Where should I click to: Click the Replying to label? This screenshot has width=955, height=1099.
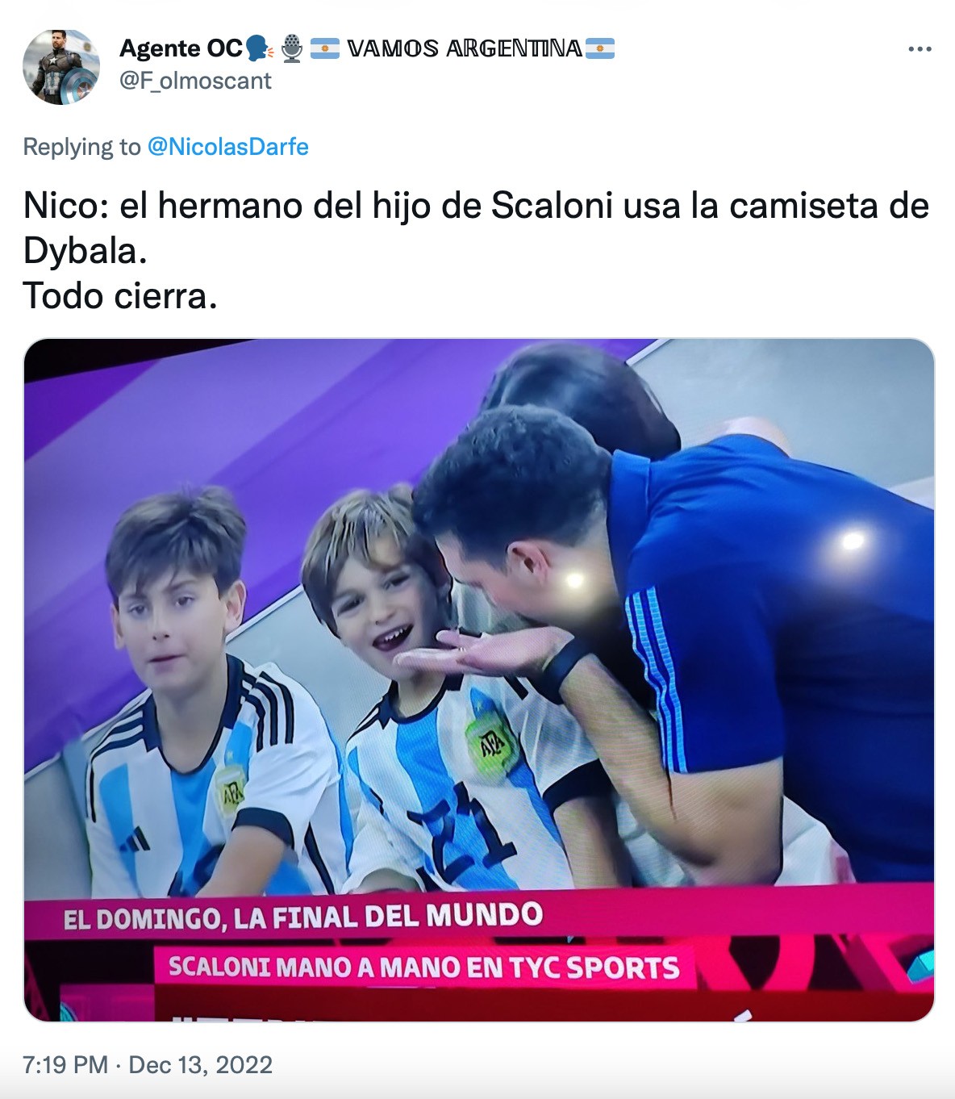click(x=81, y=147)
